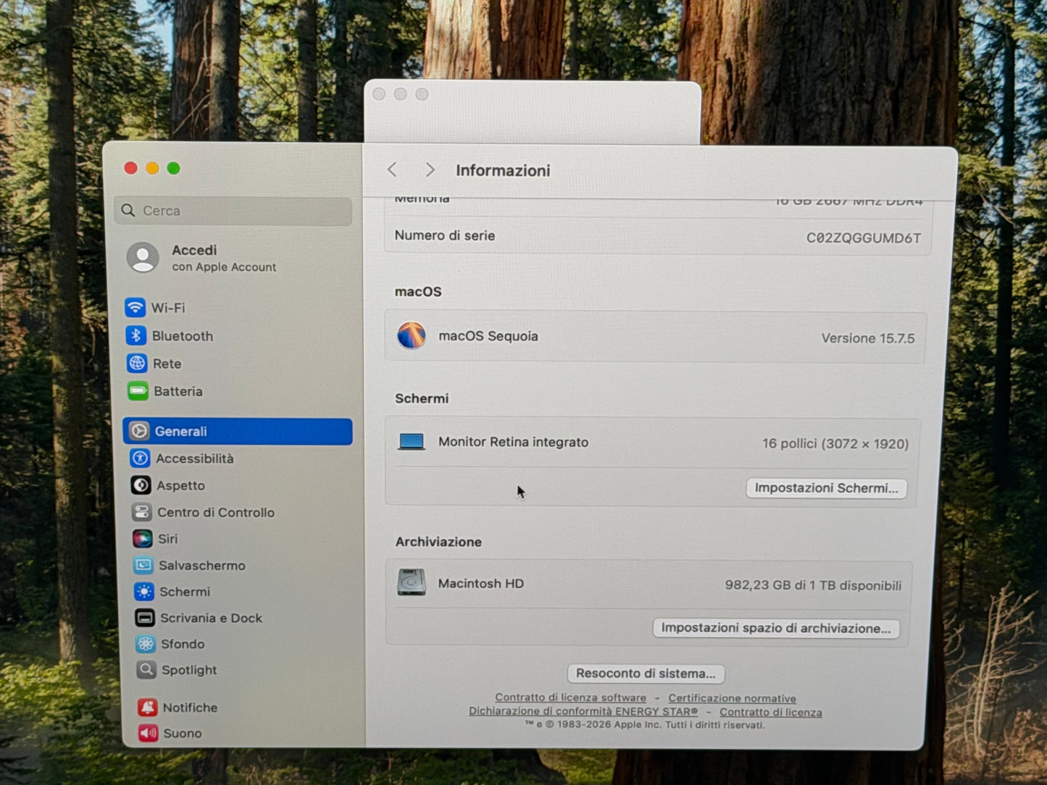Viewport: 1047px width, 785px height.
Task: Click the Accedi user avatar icon
Action: coord(143,258)
